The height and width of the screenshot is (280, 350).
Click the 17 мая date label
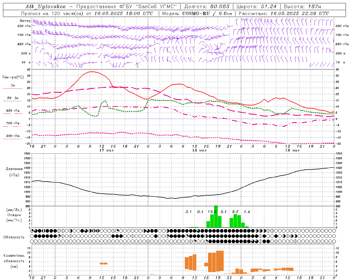pyautogui.click(x=106, y=150)
